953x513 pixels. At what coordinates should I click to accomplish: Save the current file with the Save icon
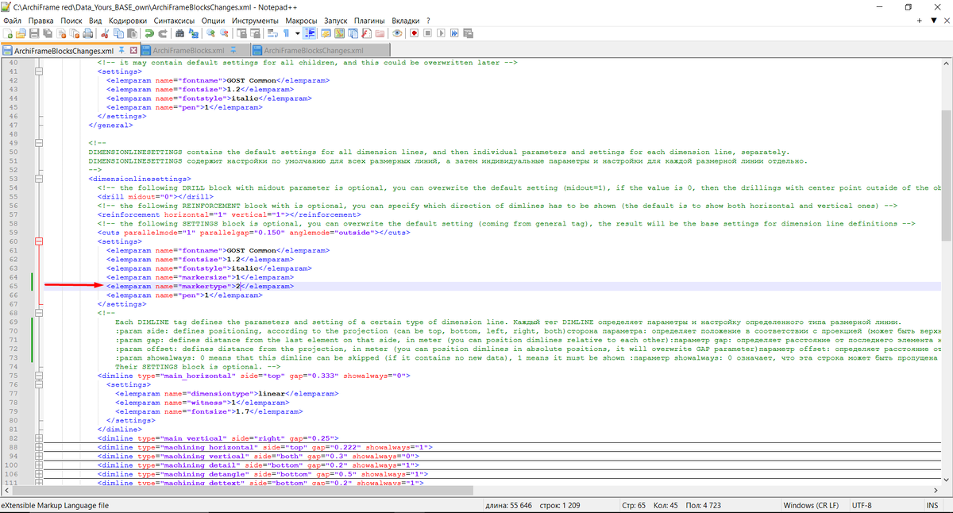coord(34,33)
